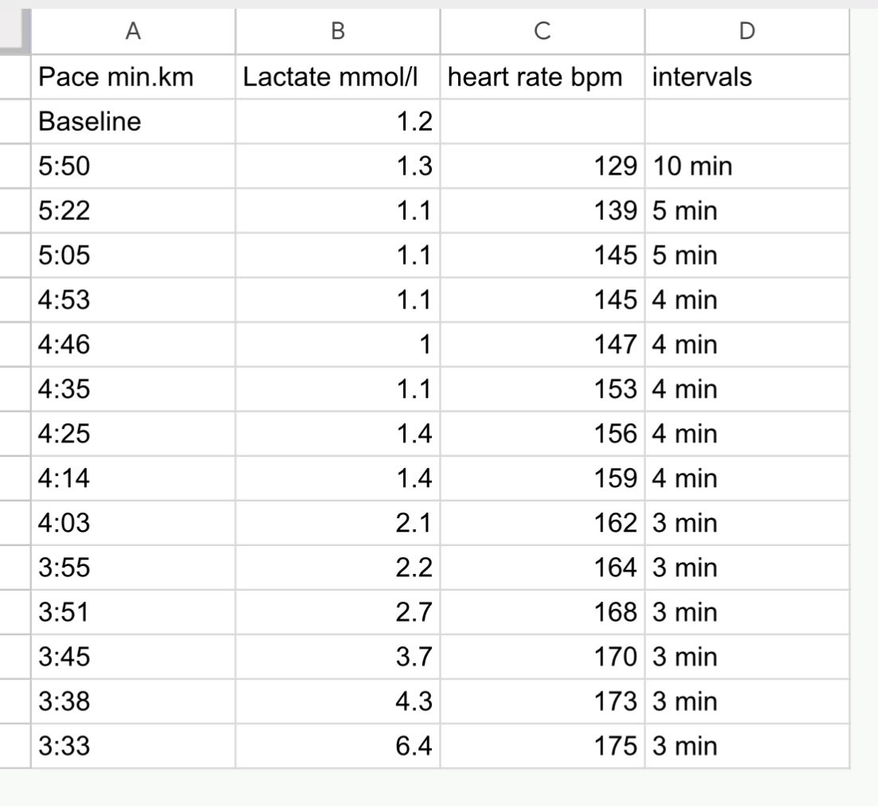Select heart rate 168
This screenshot has height=806, width=878.
pos(542,612)
